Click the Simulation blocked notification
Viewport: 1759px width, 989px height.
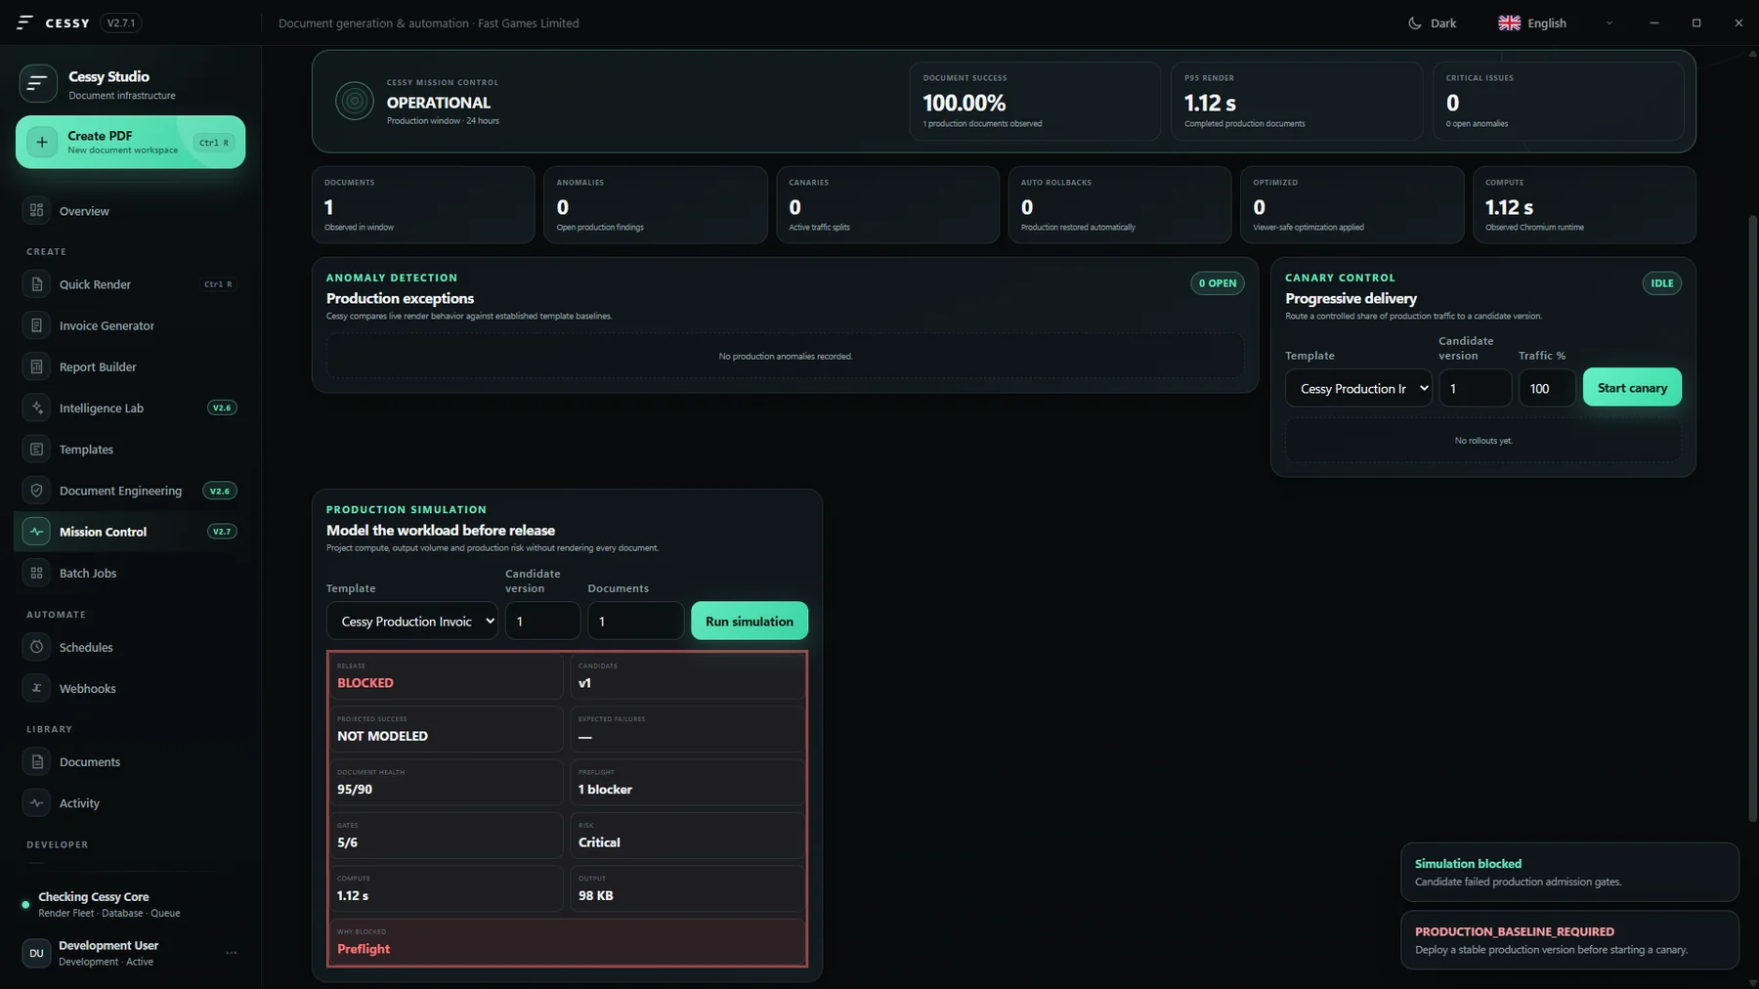1569,872
